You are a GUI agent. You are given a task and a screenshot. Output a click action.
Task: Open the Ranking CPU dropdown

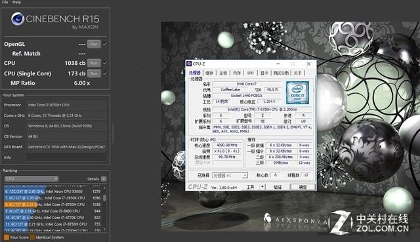[x=31, y=179]
